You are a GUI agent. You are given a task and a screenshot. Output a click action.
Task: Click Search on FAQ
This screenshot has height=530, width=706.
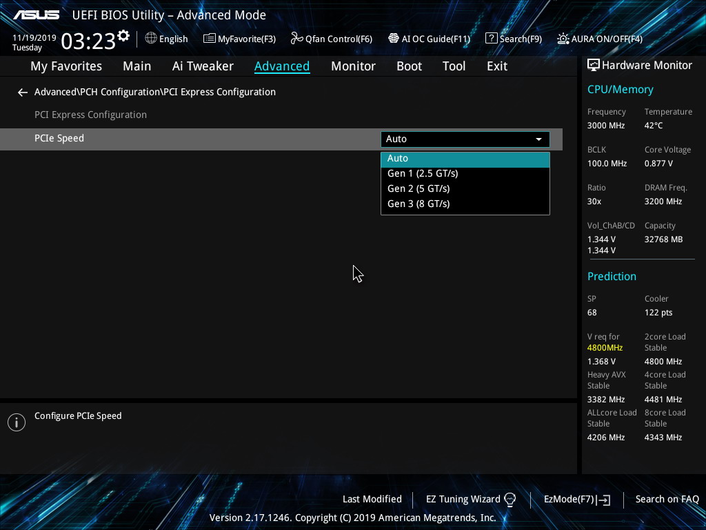tap(667, 500)
